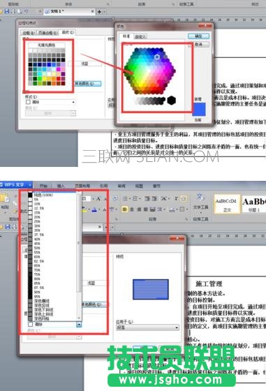Open the 边框(B) tab in the borders dialog
Screen dimensions: 266x391
(29, 33)
